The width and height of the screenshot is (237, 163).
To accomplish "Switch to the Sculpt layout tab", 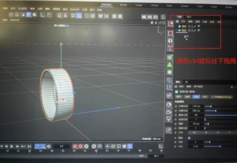I will click(139, 5).
